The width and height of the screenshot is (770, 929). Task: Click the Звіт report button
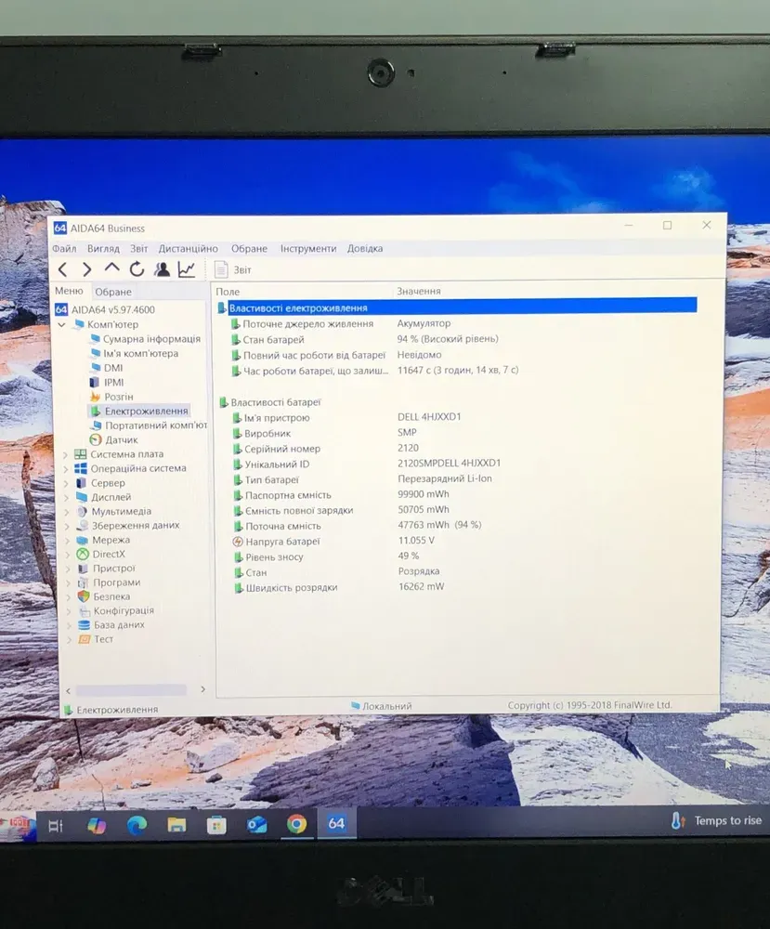tap(233, 269)
